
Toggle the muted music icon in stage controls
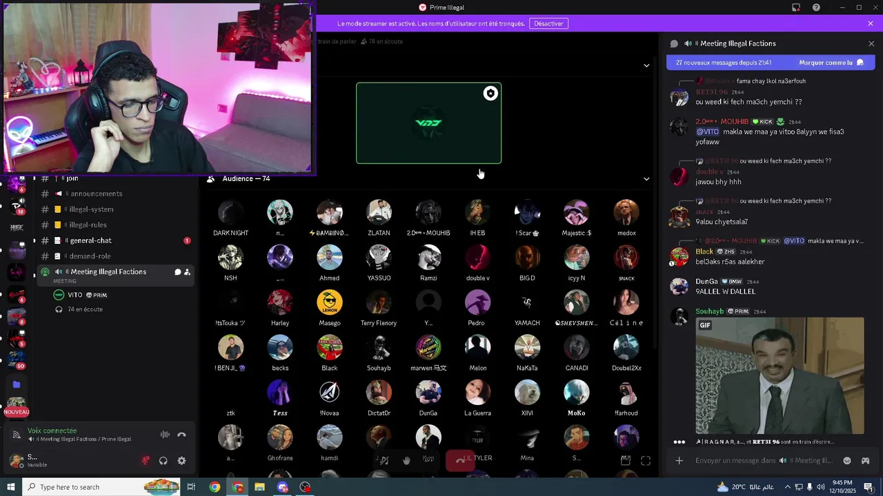pyautogui.click(x=384, y=460)
